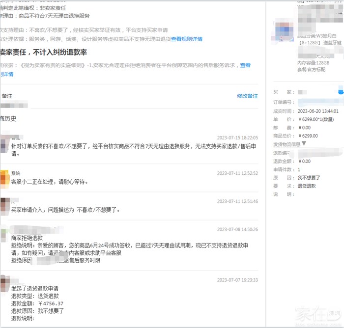Viewport: 344px width, 328px height.
Task: Click the blurred buyer name after 买家
Action: [303, 92]
